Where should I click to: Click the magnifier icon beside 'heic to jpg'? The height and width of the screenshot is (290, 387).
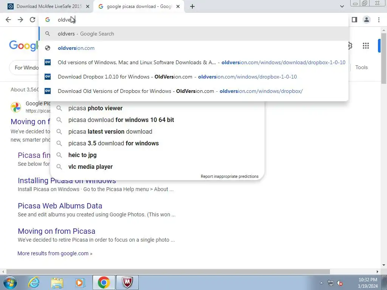[x=59, y=155]
